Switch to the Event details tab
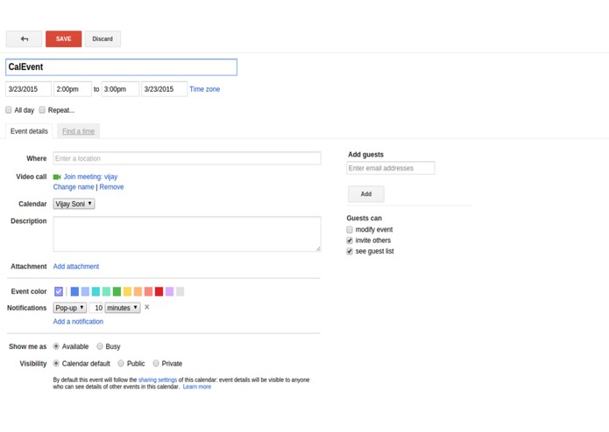609x432 pixels. pos(29,131)
